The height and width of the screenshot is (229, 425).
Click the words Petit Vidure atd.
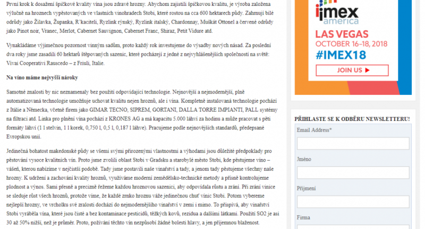pos(194,31)
